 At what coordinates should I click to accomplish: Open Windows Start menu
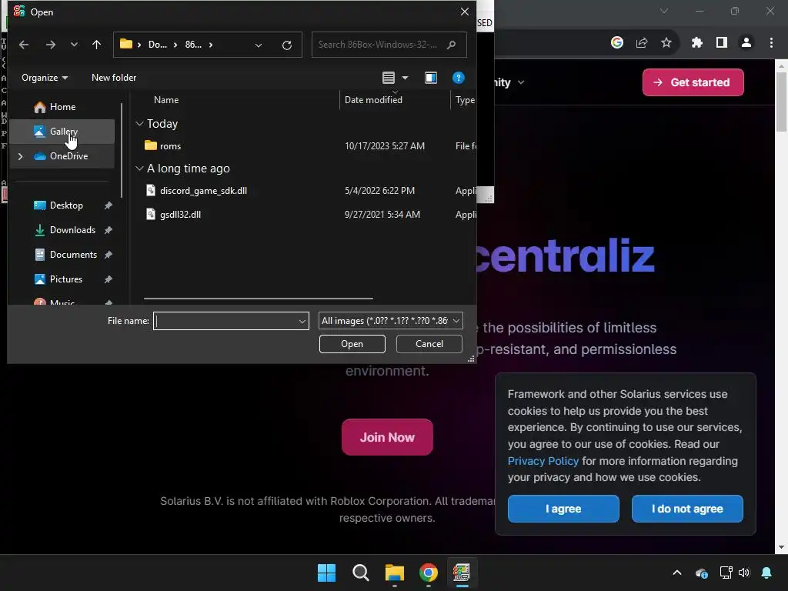click(326, 573)
